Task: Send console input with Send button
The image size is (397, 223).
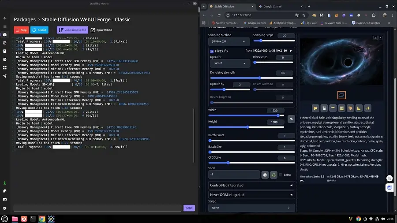Action: pos(189,208)
